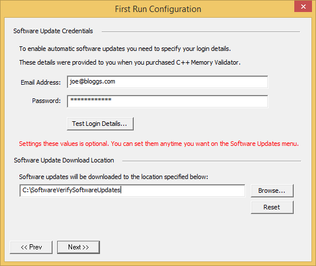Click the download location path field
The width and height of the screenshot is (316, 266).
[133, 190]
